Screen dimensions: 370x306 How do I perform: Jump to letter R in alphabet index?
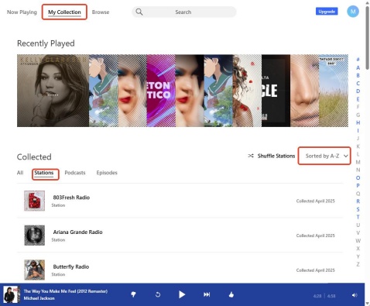pos(358,201)
